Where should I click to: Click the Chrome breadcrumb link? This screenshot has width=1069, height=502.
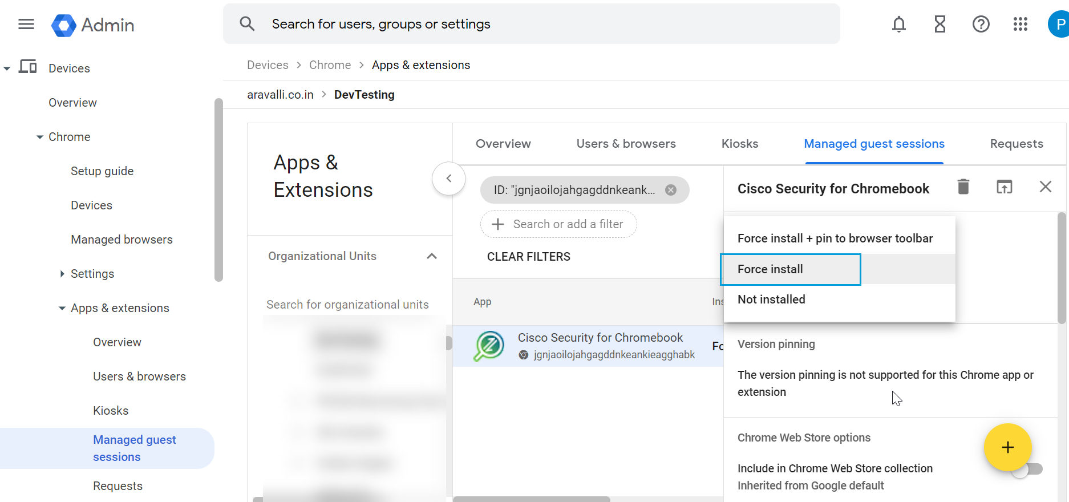coord(330,65)
